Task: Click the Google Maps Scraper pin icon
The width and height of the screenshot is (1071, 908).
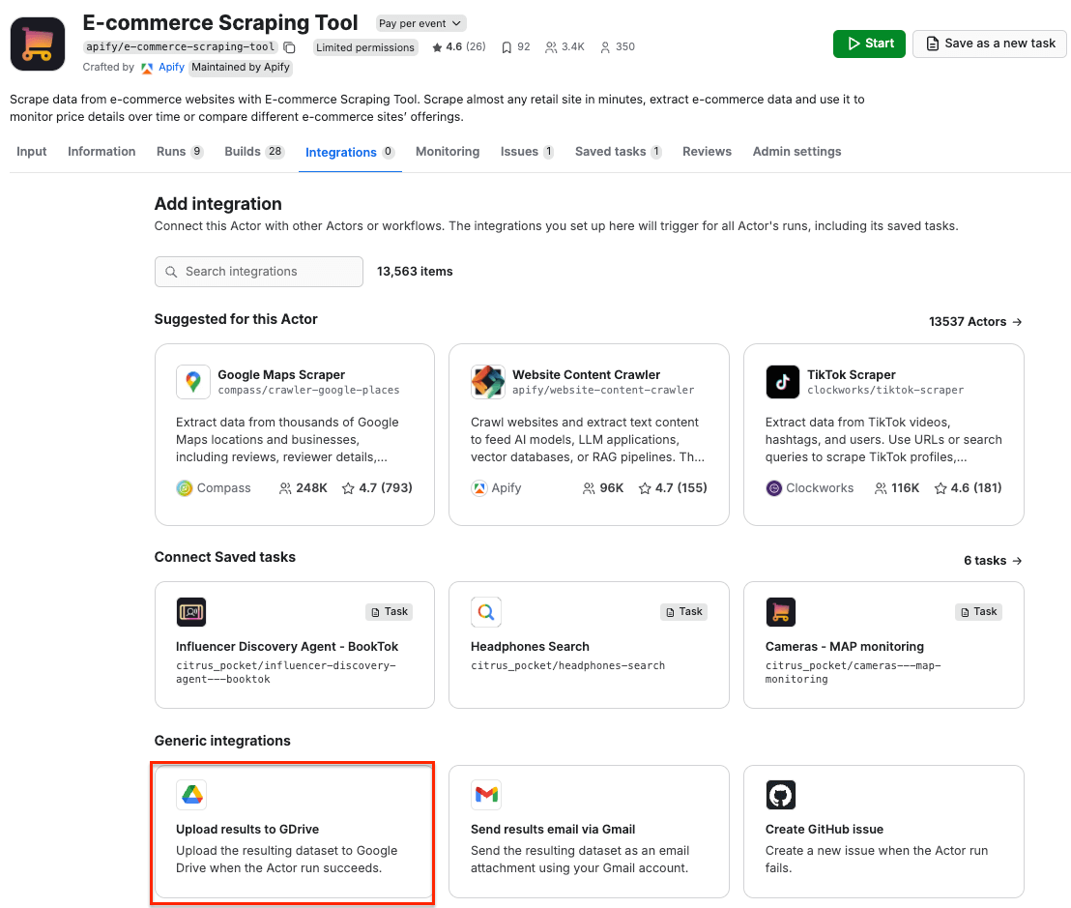Action: pos(193,381)
